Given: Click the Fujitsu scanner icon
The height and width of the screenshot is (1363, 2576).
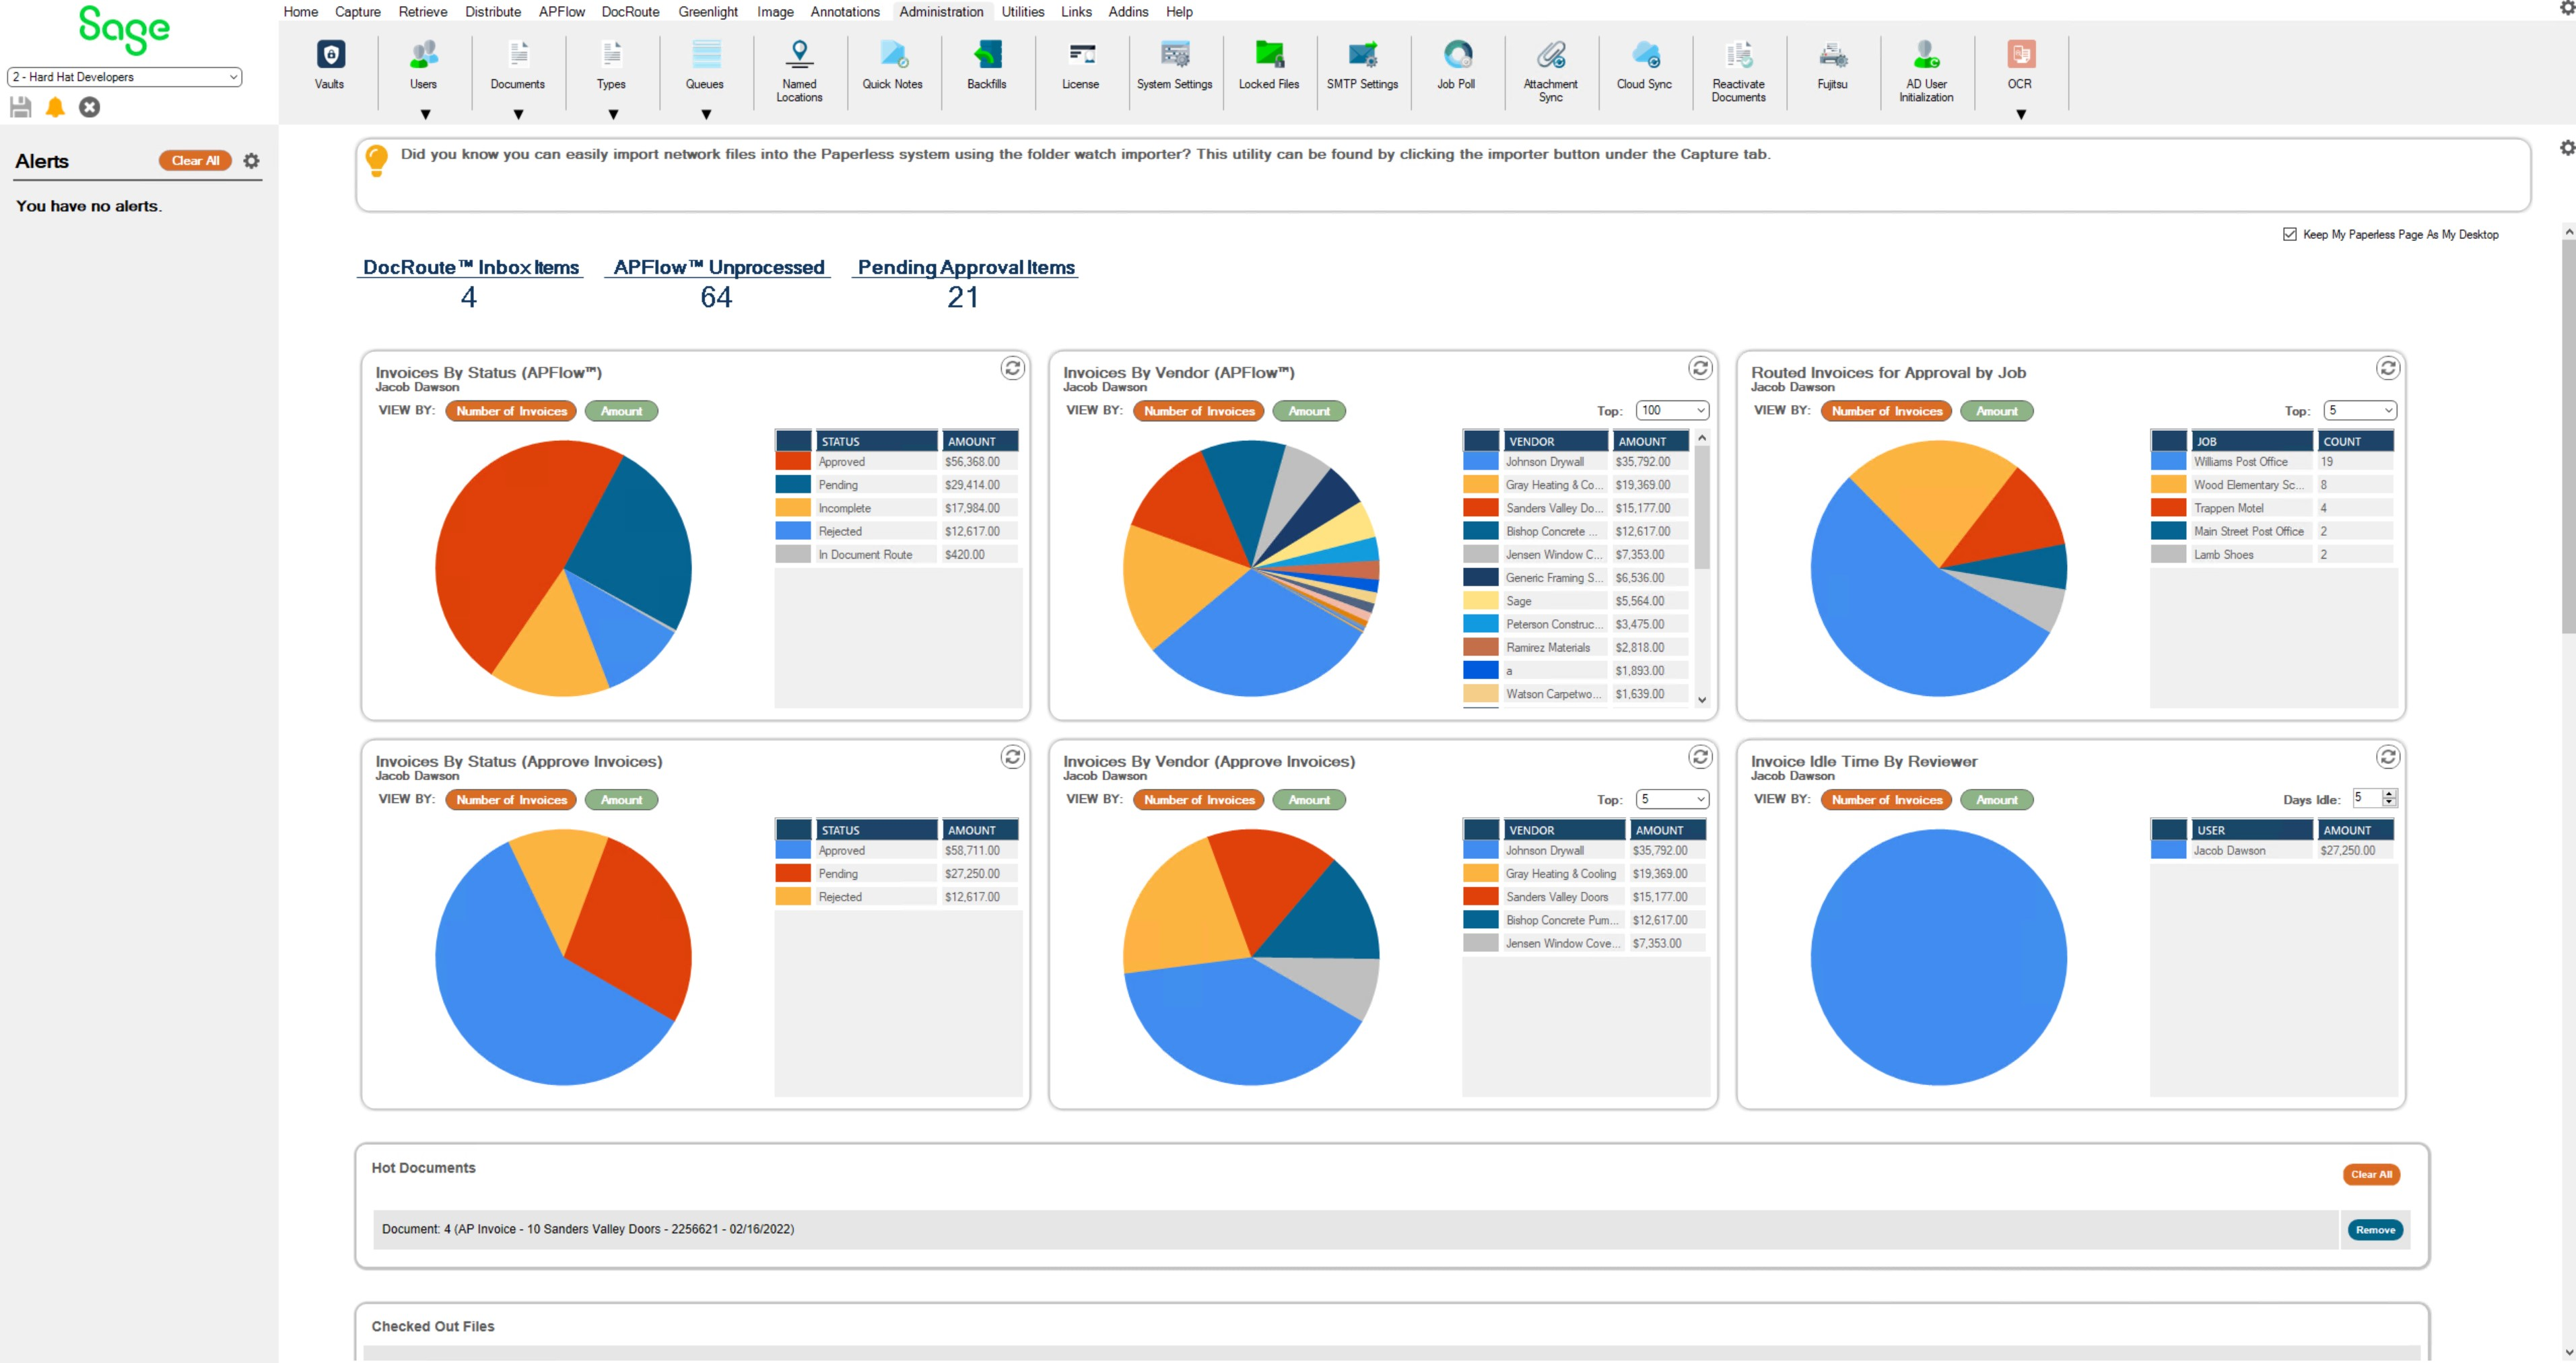Looking at the screenshot, I should [x=1832, y=65].
